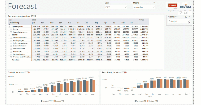201x105 pixels.
Task: Open more options ellipsis above Weergave slicer
Action: pyautogui.click(x=190, y=13)
